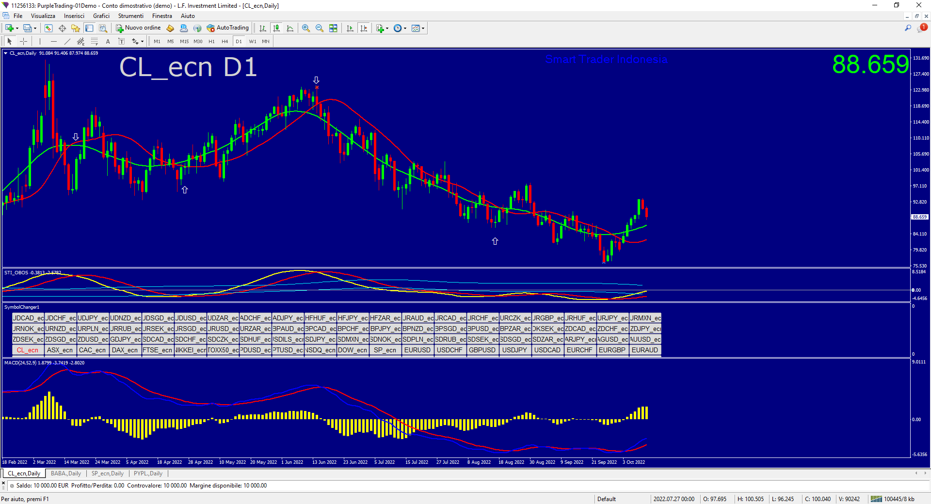Viewport: 931px width, 504px height.
Task: Click the USDJPY symbol button
Action: (515, 350)
